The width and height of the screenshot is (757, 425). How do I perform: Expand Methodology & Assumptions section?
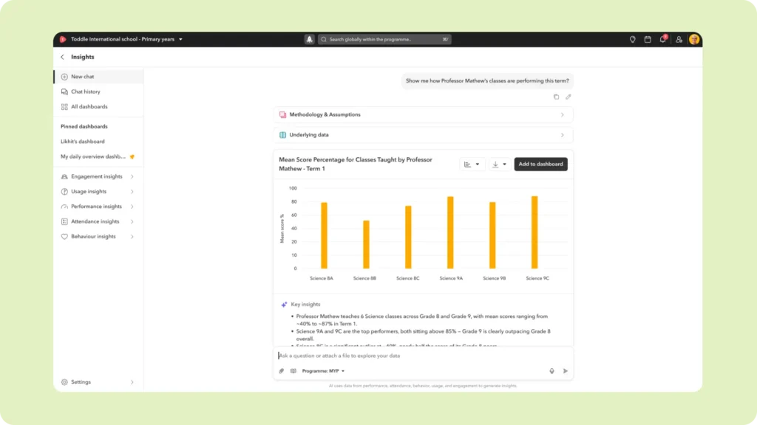(x=423, y=115)
